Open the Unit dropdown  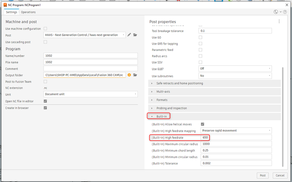(x=91, y=94)
